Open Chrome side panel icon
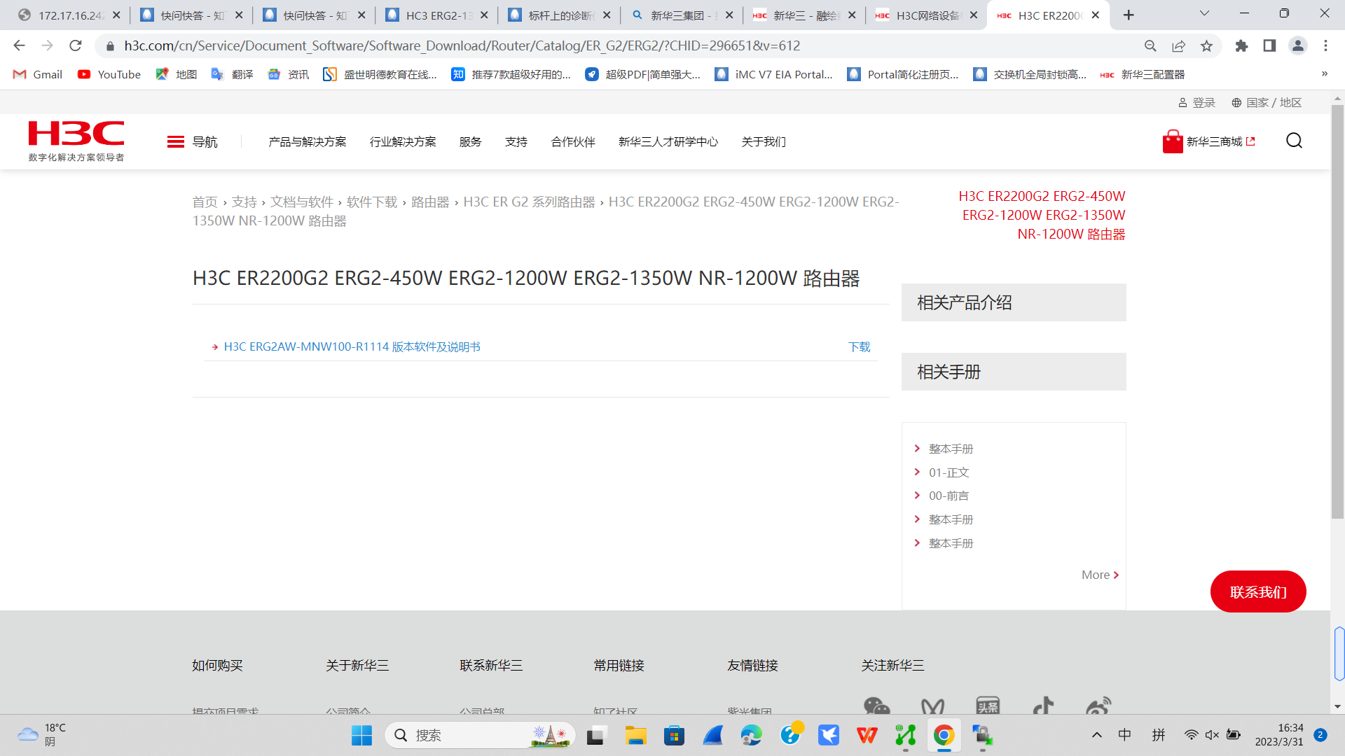 tap(1269, 45)
